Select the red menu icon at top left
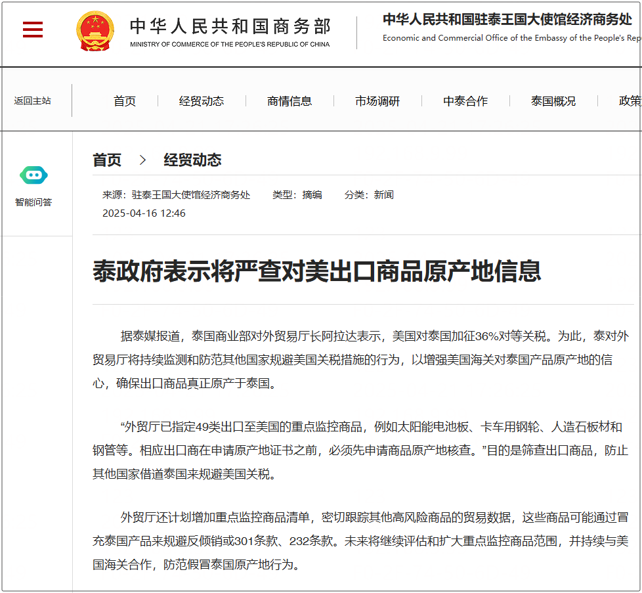 coord(33,30)
